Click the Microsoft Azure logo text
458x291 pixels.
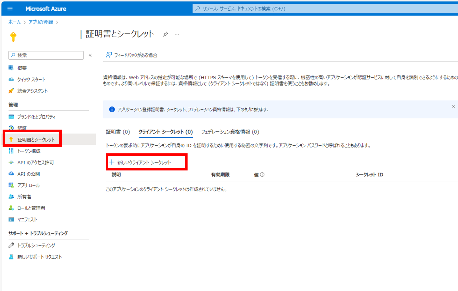click(46, 9)
